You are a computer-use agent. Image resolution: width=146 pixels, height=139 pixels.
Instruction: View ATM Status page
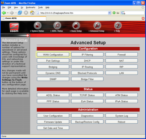pyautogui.click(x=122, y=95)
